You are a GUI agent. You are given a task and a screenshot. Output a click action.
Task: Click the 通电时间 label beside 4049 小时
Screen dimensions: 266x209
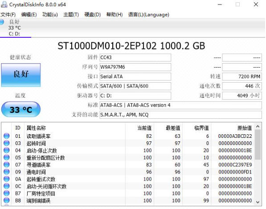tap(210, 96)
